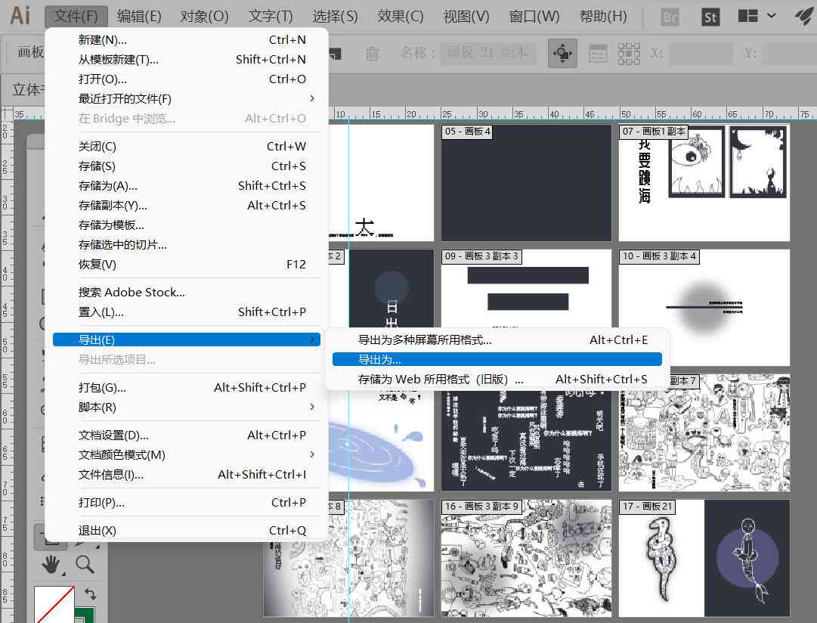
Task: Select artboard 07 - 画板1 副本
Action: click(704, 182)
